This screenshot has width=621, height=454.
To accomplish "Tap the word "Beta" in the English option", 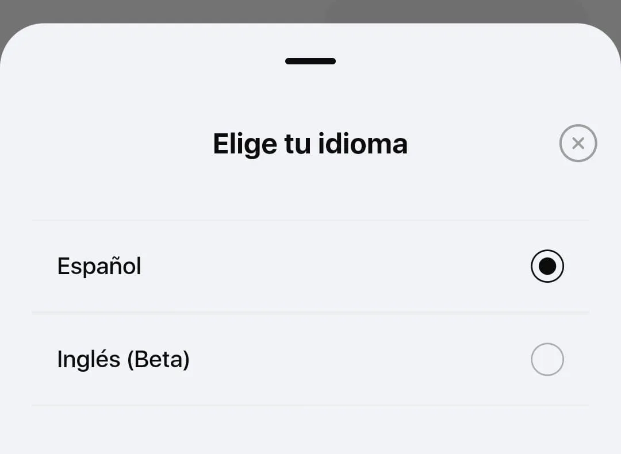I will (158, 359).
